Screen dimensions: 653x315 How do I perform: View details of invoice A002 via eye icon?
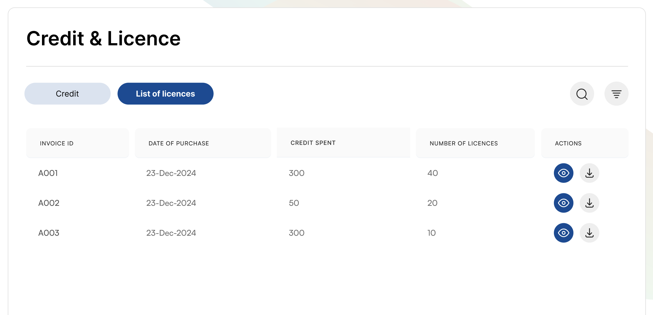coord(563,203)
